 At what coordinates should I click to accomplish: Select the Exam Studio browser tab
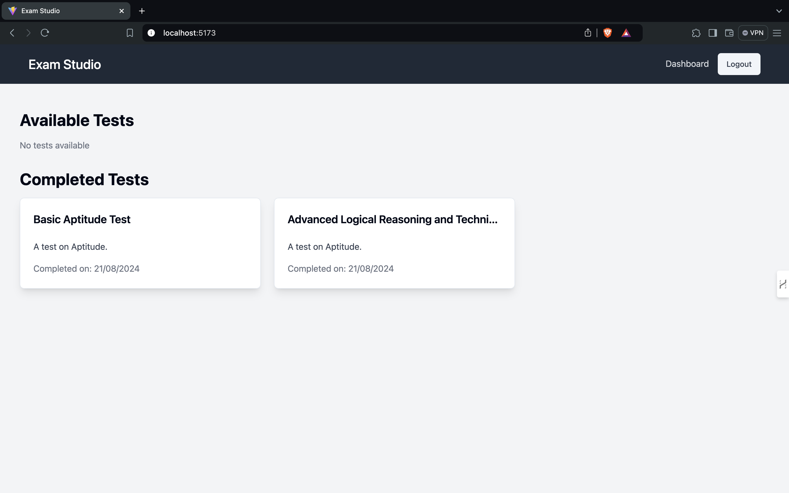coord(66,11)
